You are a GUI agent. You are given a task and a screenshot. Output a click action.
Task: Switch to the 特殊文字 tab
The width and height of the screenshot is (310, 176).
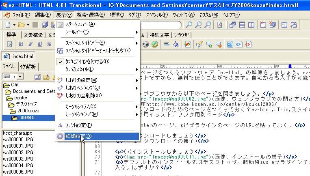click(x=159, y=35)
